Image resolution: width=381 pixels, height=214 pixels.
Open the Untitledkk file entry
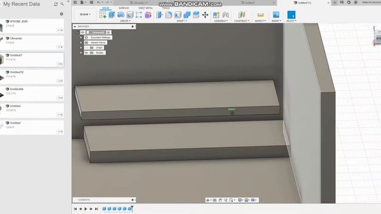[x=32, y=94]
